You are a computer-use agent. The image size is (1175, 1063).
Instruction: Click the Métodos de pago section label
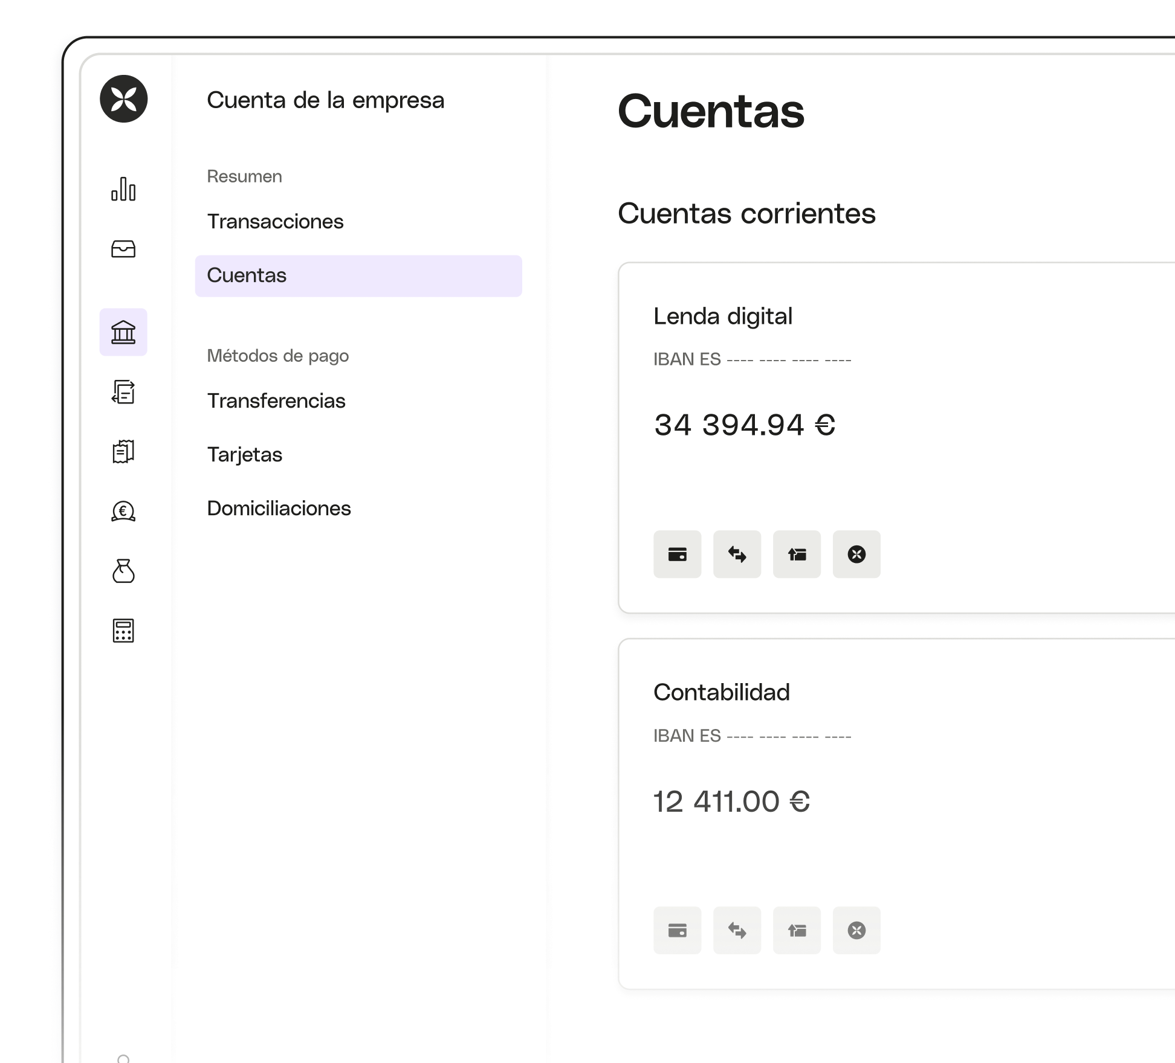pyautogui.click(x=278, y=356)
